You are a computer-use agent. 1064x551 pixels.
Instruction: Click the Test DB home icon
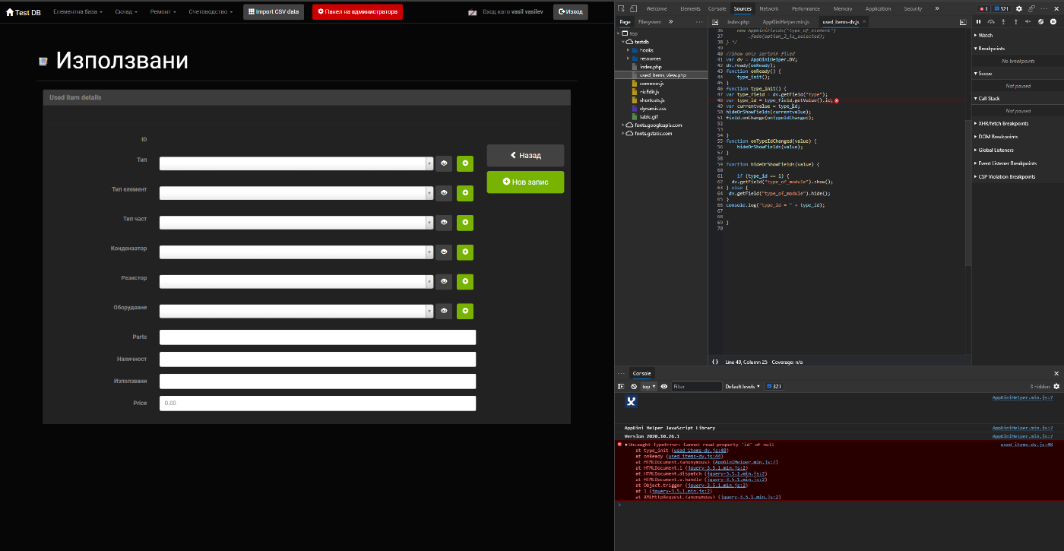pyautogui.click(x=10, y=11)
